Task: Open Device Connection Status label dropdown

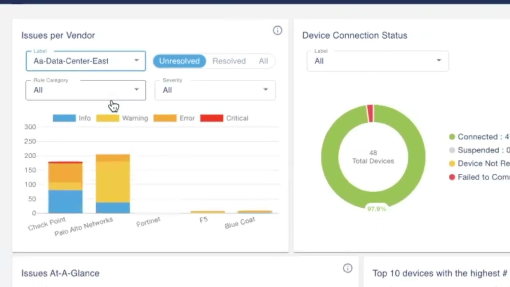Action: point(377,61)
